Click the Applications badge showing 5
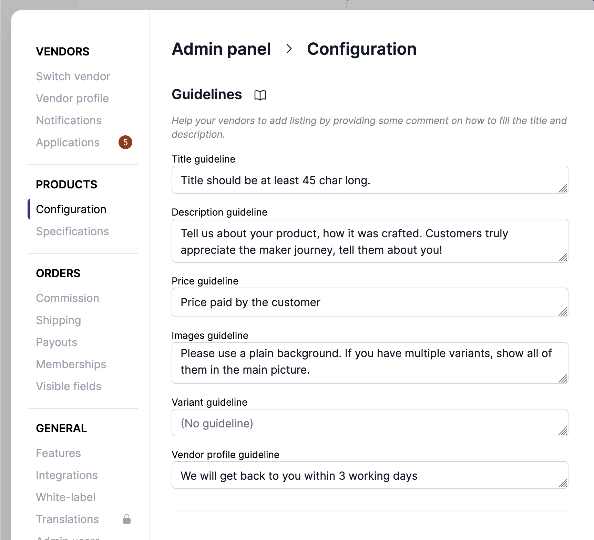The image size is (594, 540). click(x=125, y=142)
